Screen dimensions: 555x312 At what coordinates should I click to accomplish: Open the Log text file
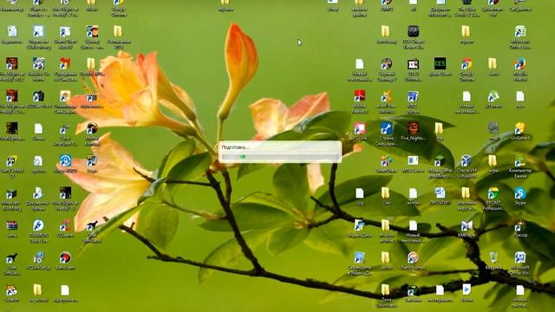pos(360,193)
